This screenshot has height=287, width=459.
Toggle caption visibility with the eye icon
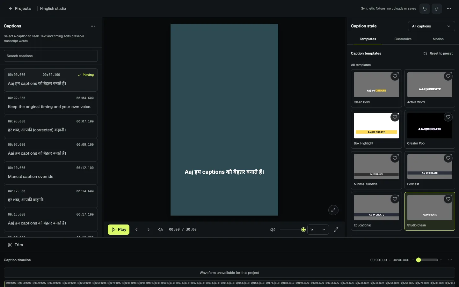pos(161,230)
